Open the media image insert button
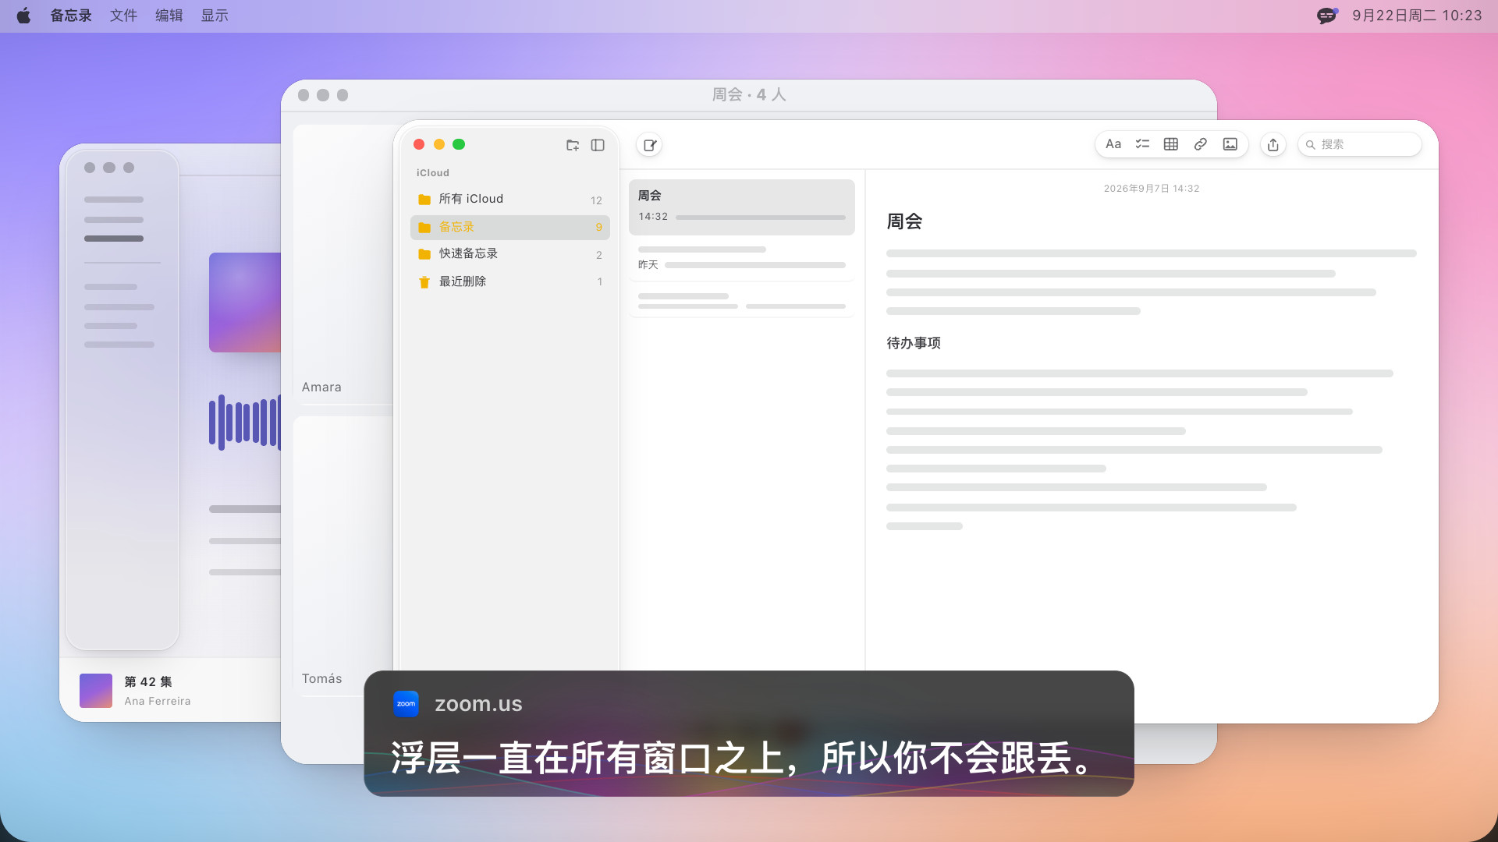Viewport: 1498px width, 842px height. click(1230, 144)
